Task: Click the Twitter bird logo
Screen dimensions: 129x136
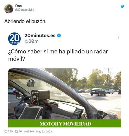Action: point(123,6)
